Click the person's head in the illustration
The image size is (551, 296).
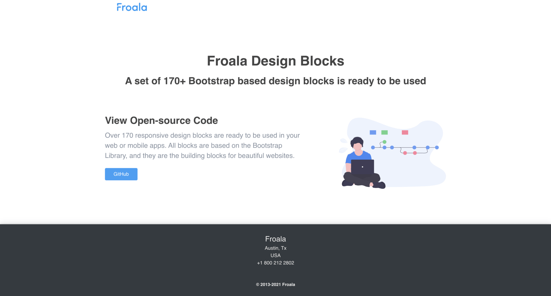click(x=357, y=144)
